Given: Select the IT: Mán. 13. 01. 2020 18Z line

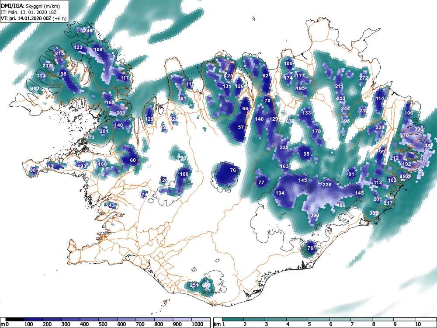Looking at the screenshot, I should pyautogui.click(x=29, y=12).
